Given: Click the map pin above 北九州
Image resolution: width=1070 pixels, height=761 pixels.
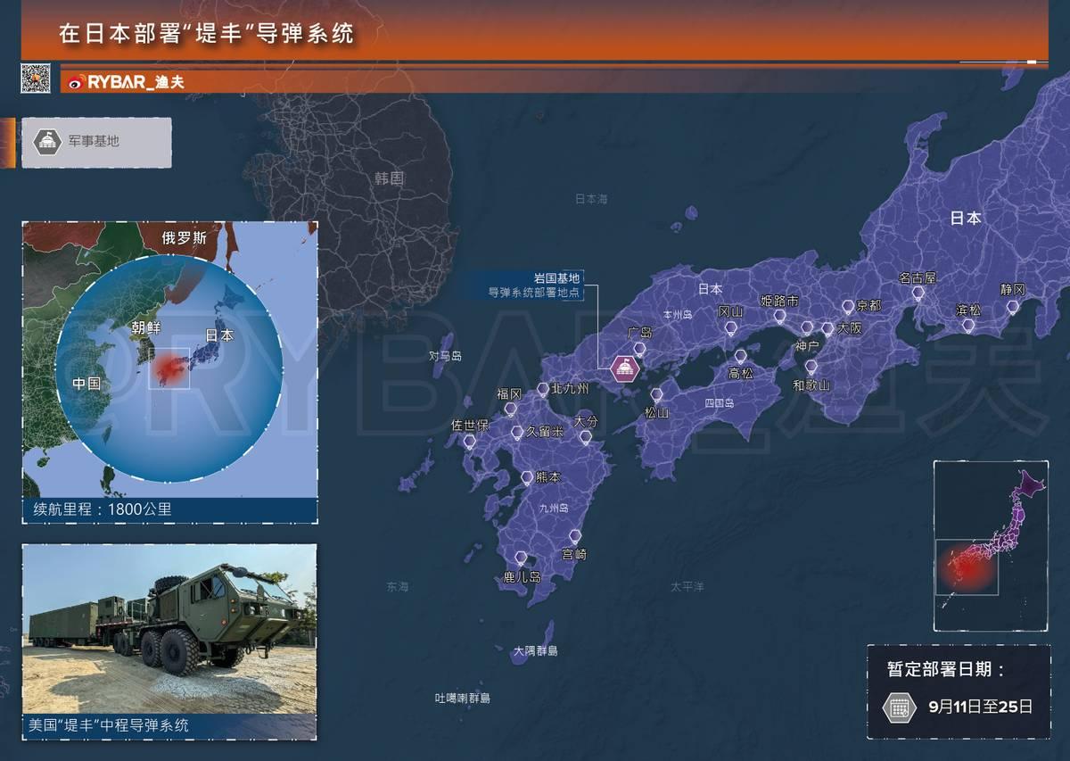Looking at the screenshot, I should pyautogui.click(x=543, y=390).
